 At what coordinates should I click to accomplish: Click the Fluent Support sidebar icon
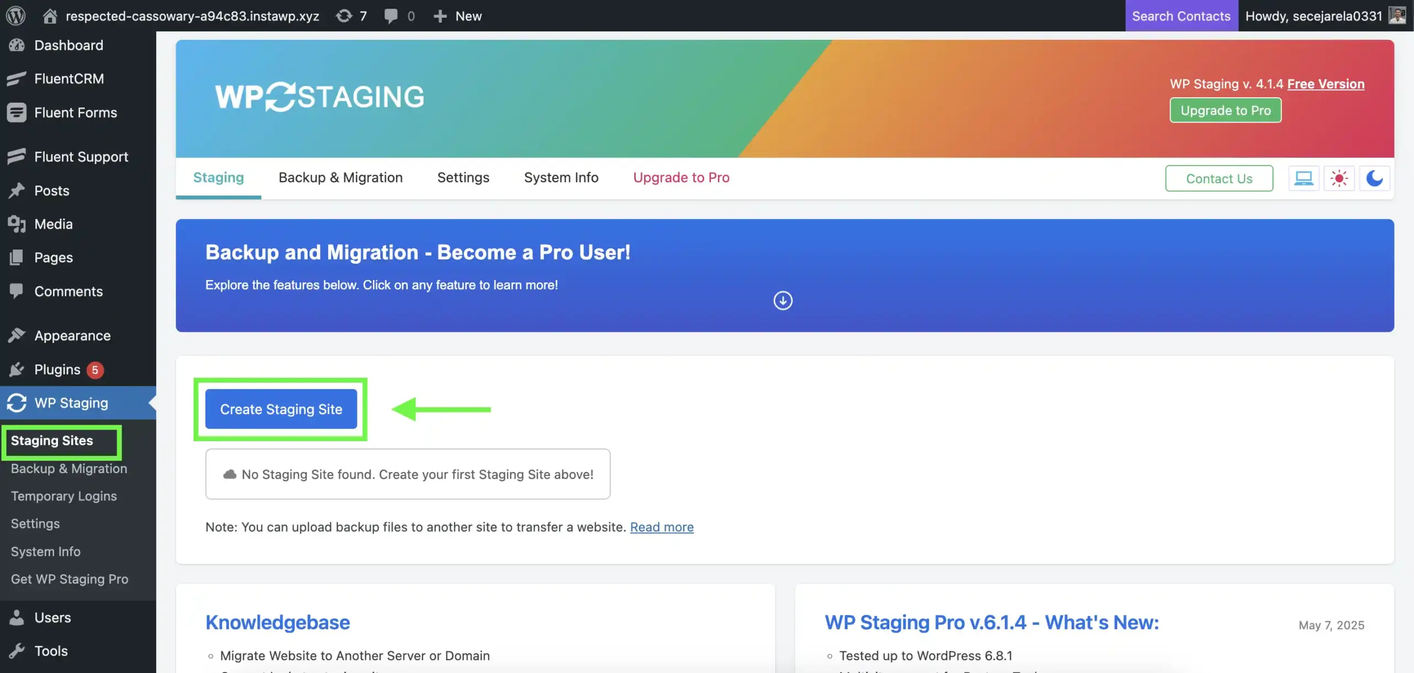click(x=17, y=156)
